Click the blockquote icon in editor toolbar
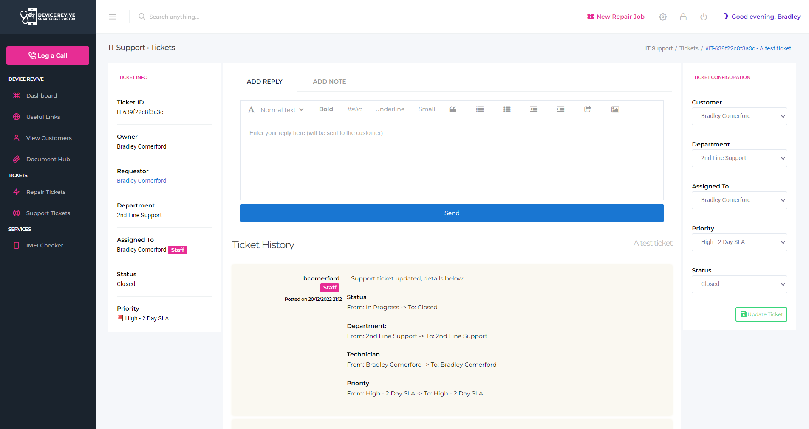The height and width of the screenshot is (429, 809). 453,109
